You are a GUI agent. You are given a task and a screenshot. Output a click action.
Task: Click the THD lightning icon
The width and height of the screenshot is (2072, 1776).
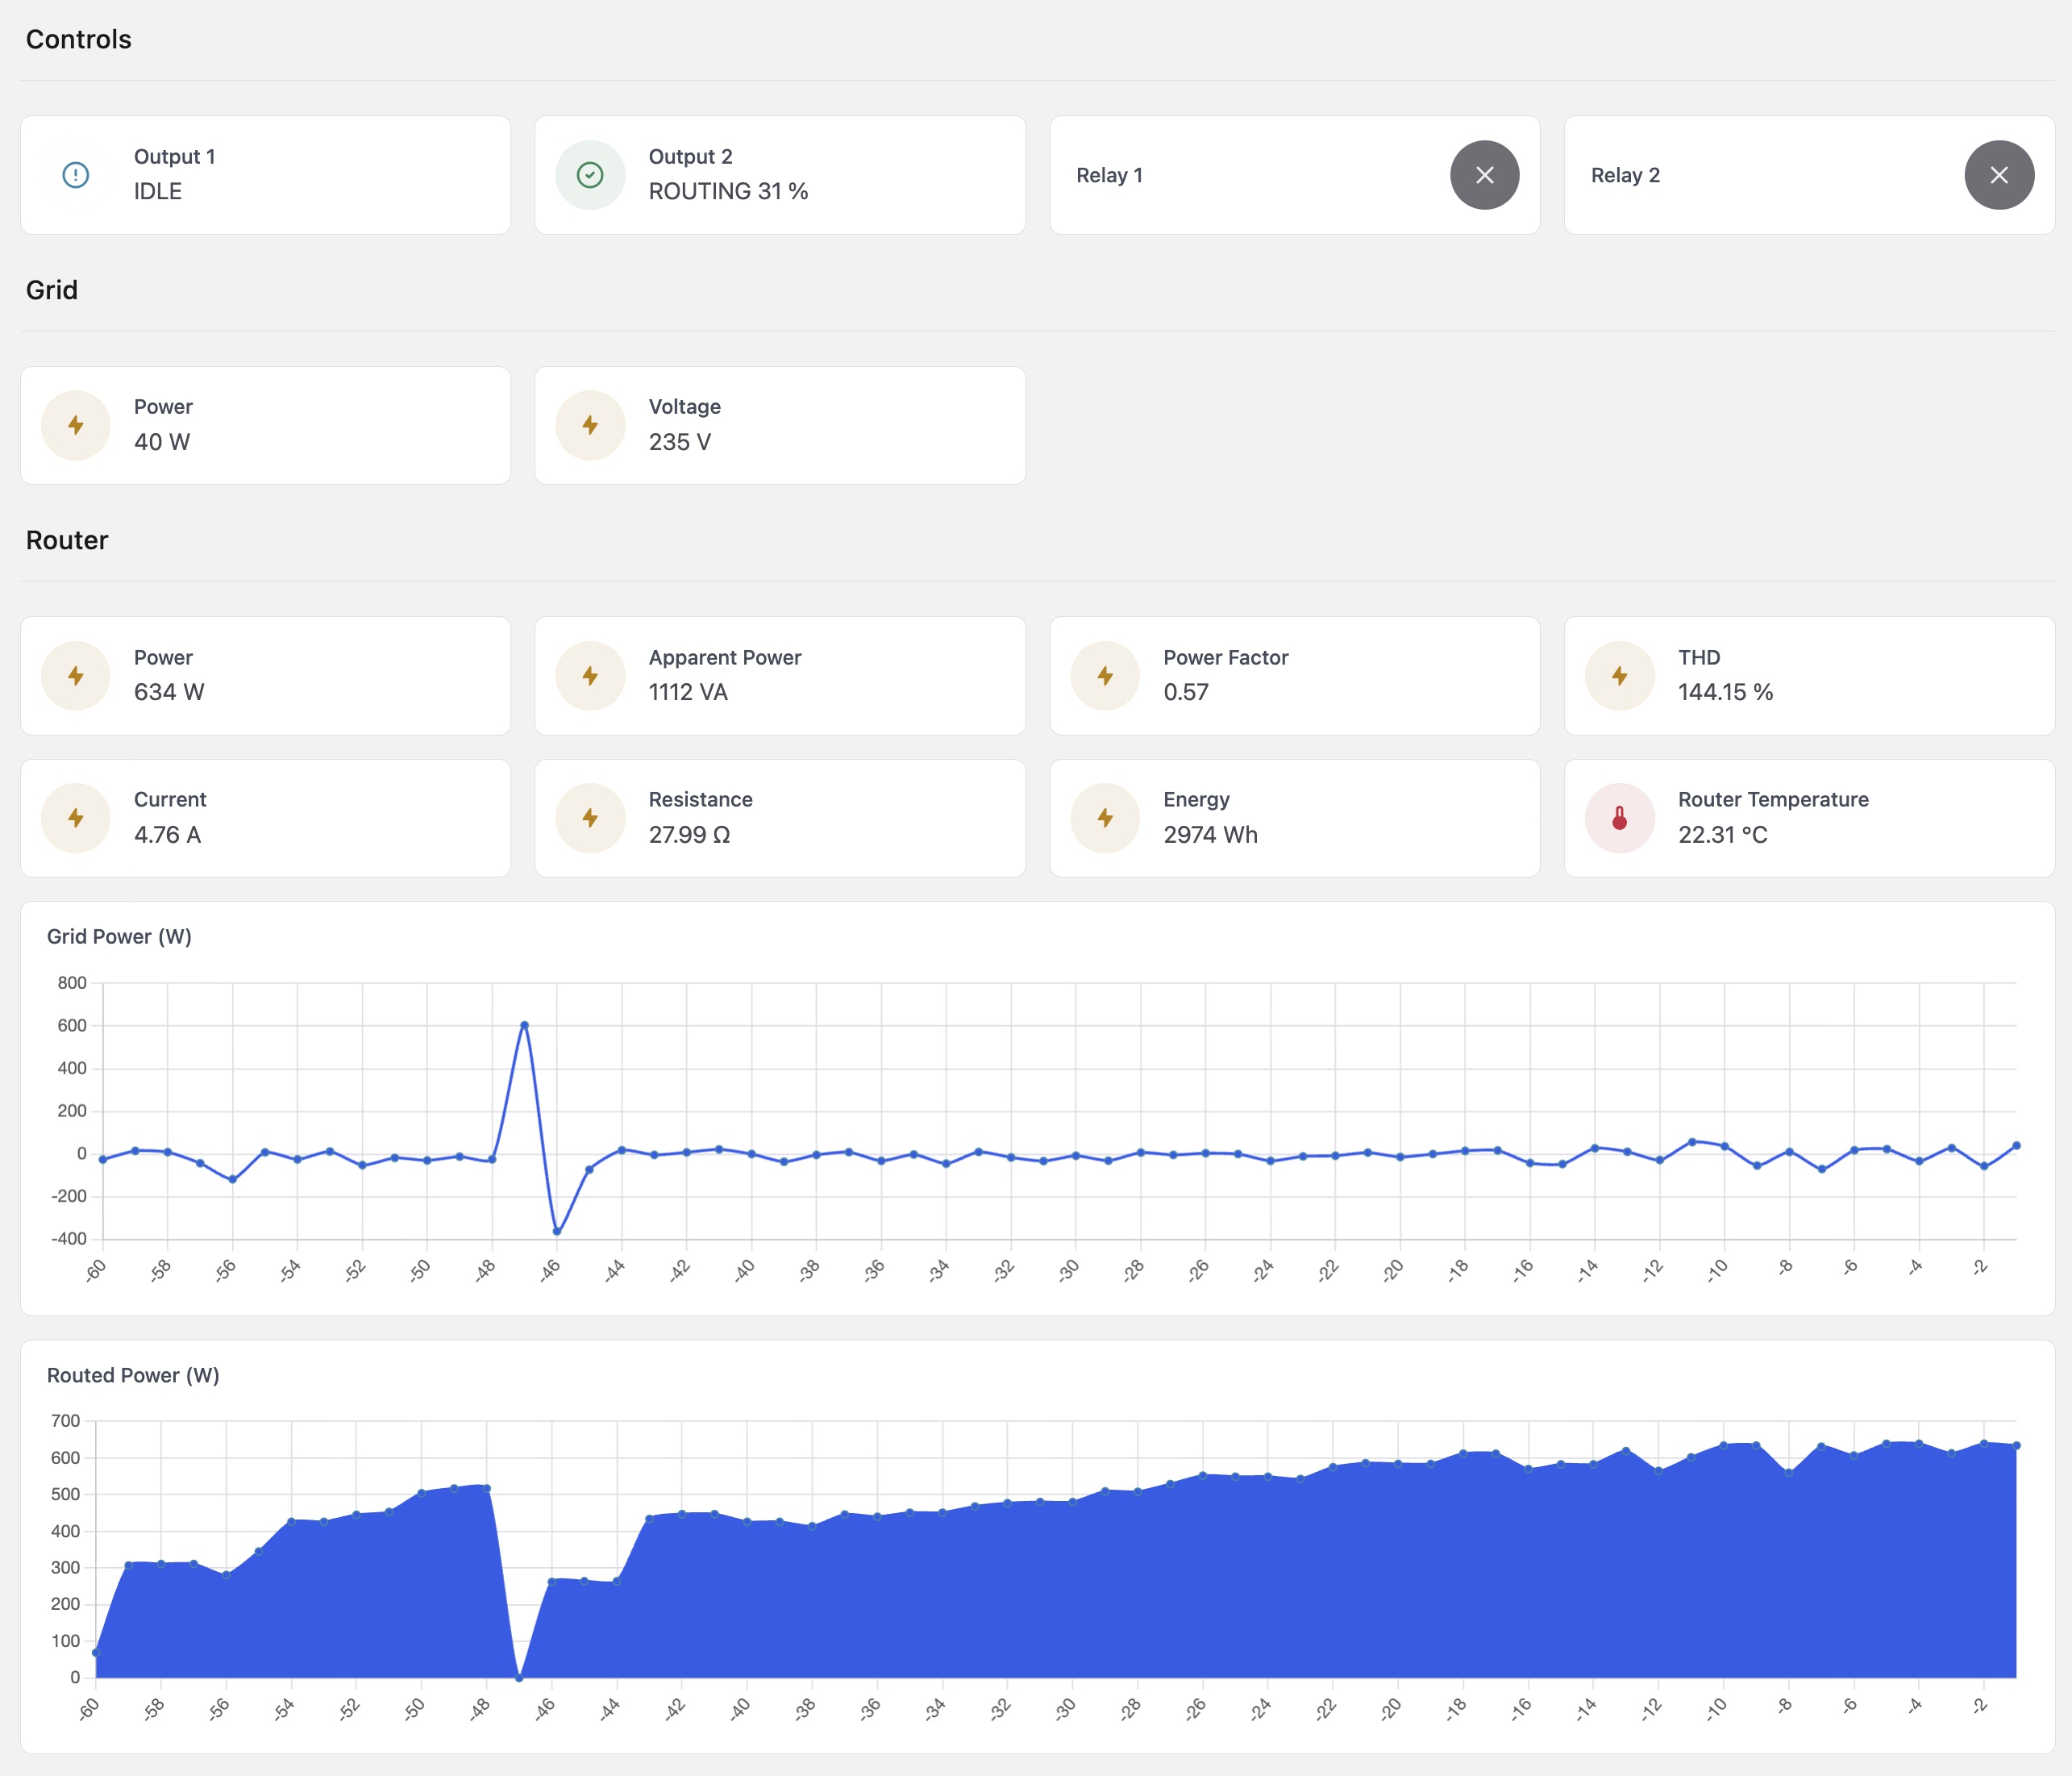point(1619,675)
